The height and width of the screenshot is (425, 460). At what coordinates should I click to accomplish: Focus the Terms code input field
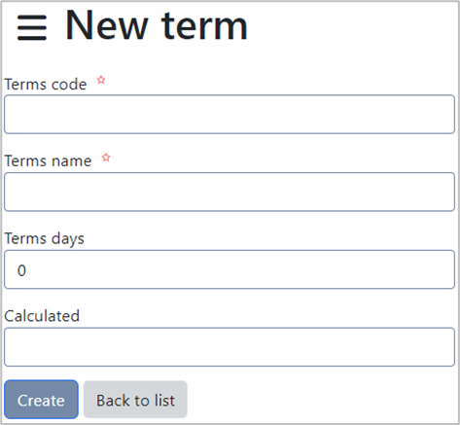[230, 114]
